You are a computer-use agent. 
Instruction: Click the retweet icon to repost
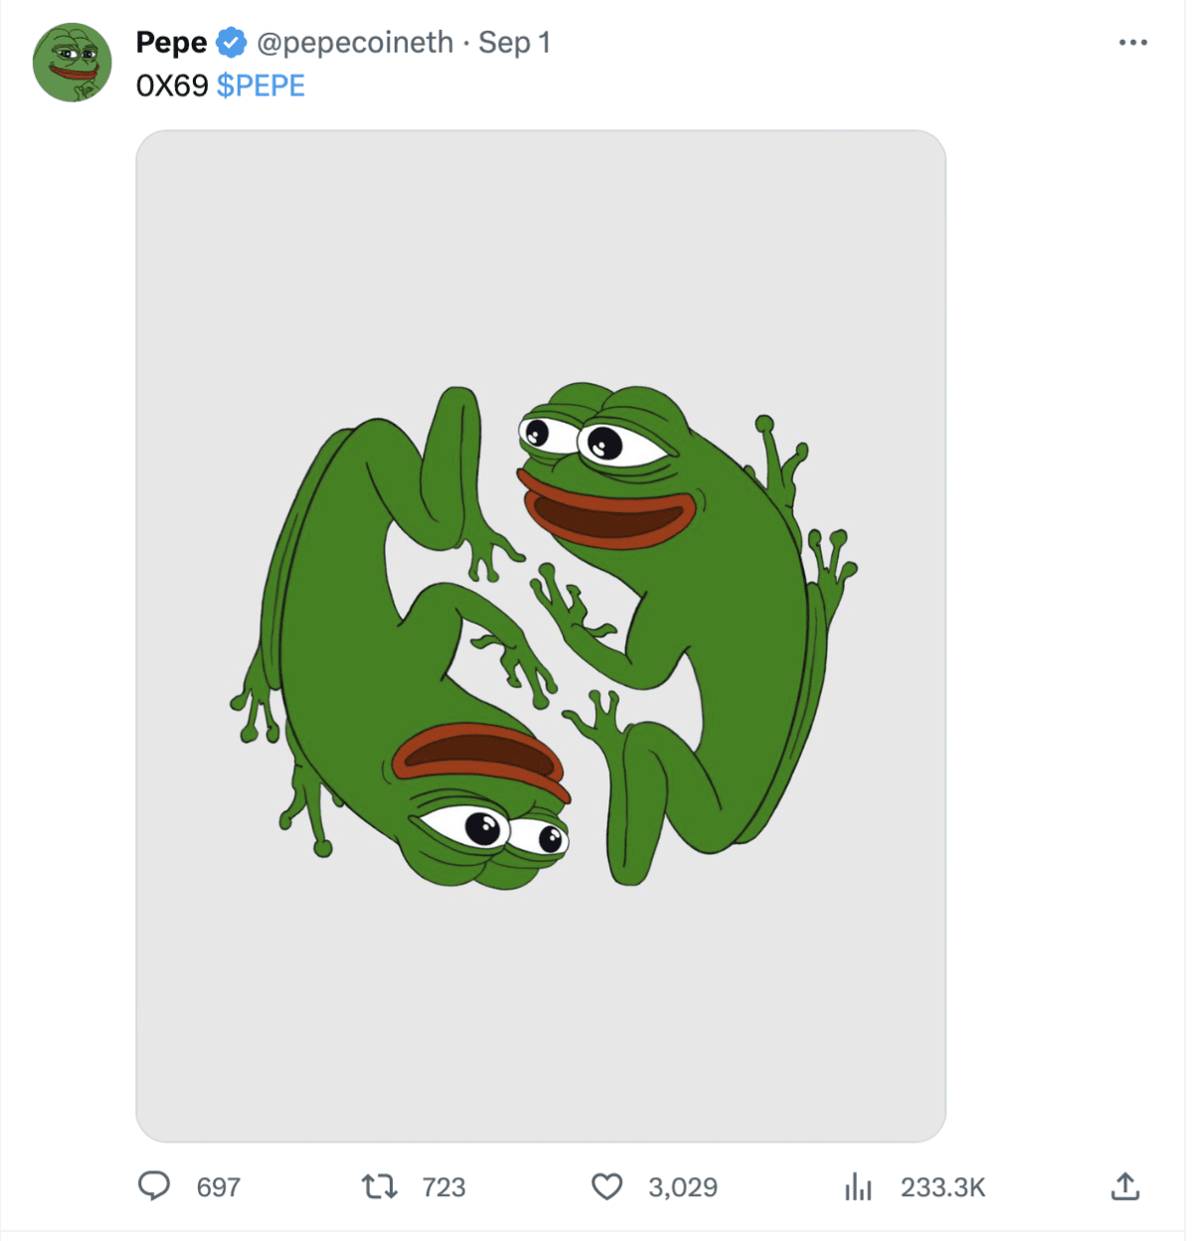coord(381,1186)
